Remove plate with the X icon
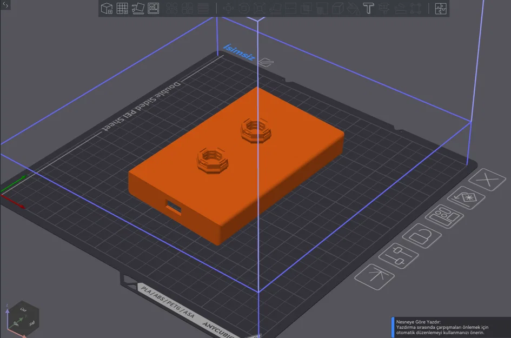 pos(487,180)
